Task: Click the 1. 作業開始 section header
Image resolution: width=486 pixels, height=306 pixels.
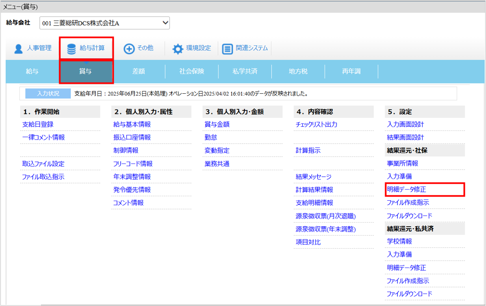Action: tap(60, 111)
